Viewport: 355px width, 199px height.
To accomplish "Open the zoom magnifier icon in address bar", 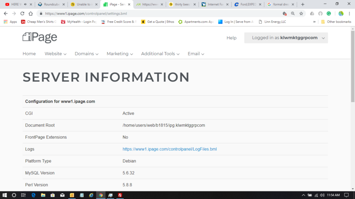I will (293, 13).
